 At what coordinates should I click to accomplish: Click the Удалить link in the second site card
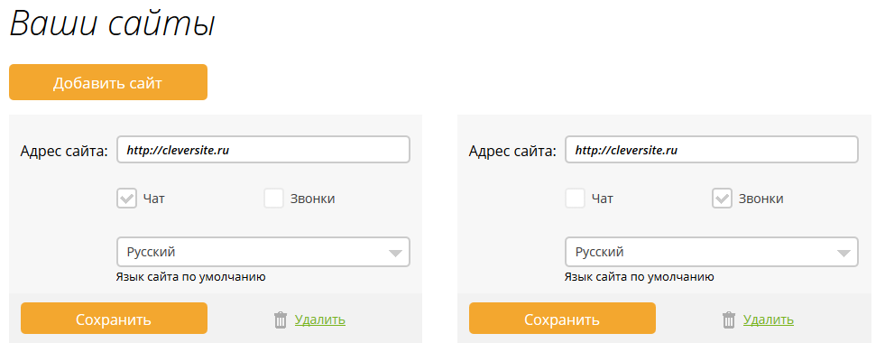pyautogui.click(x=768, y=320)
